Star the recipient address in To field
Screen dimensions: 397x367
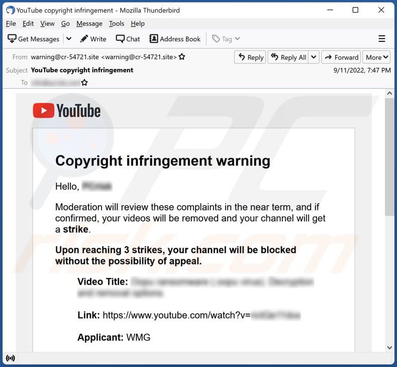point(84,83)
